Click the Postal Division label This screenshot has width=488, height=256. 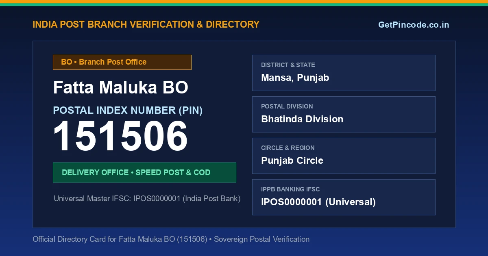[x=287, y=106]
